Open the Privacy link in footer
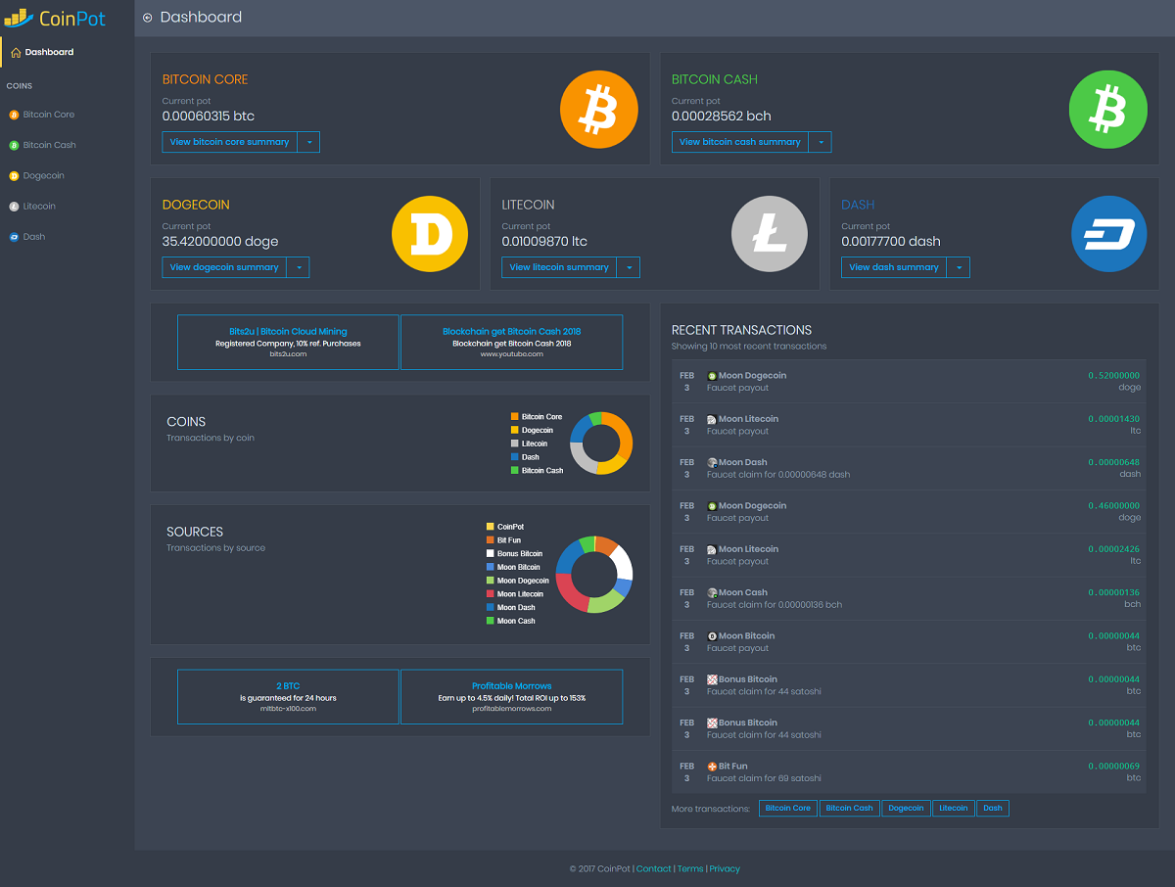1175x887 pixels. pyautogui.click(x=725, y=868)
